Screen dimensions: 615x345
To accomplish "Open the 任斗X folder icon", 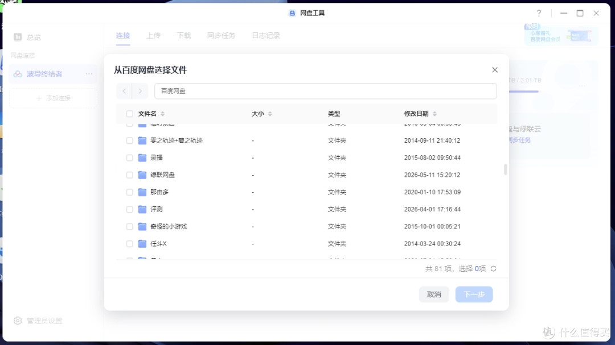I will coord(142,244).
